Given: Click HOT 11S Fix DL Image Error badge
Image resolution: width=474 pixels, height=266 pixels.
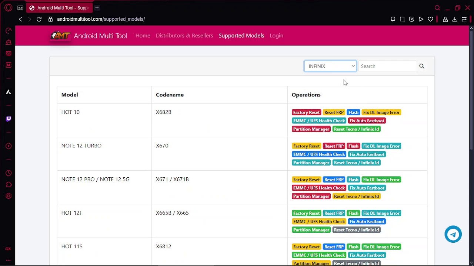Looking at the screenshot, I should pyautogui.click(x=381, y=247).
